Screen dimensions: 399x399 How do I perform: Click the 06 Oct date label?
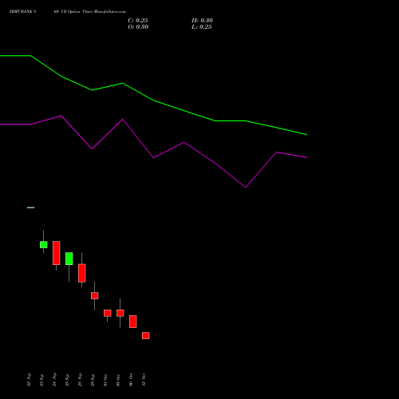click(131, 380)
